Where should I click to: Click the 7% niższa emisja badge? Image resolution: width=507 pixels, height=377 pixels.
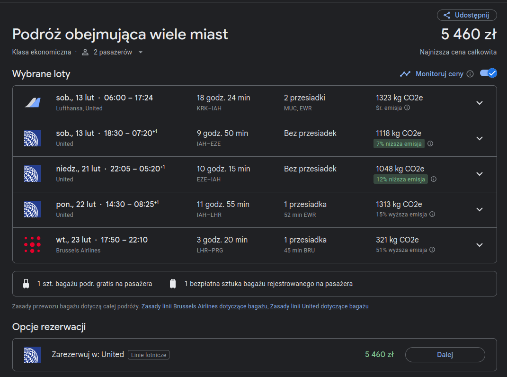399,144
